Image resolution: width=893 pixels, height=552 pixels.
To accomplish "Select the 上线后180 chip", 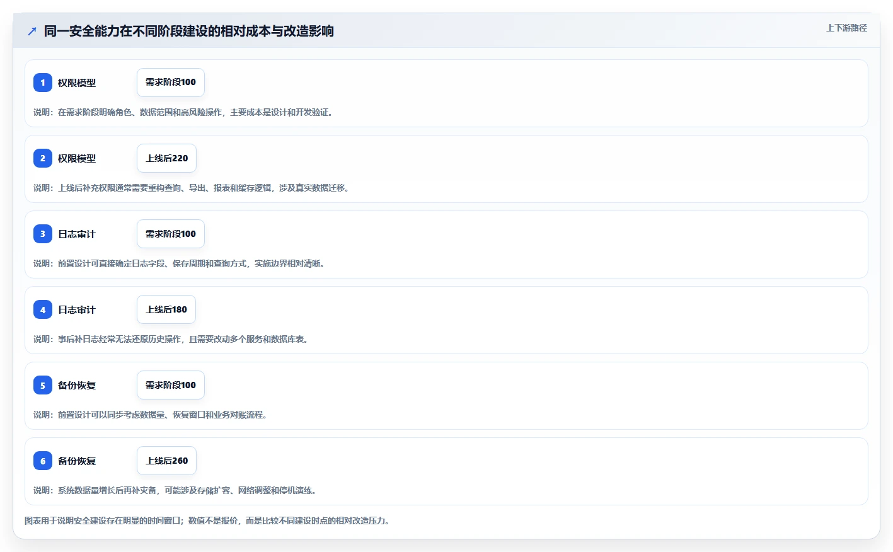I will pyautogui.click(x=166, y=309).
